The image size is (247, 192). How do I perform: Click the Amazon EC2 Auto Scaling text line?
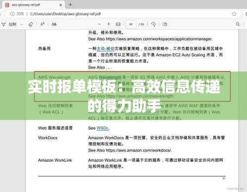(x=155, y=55)
